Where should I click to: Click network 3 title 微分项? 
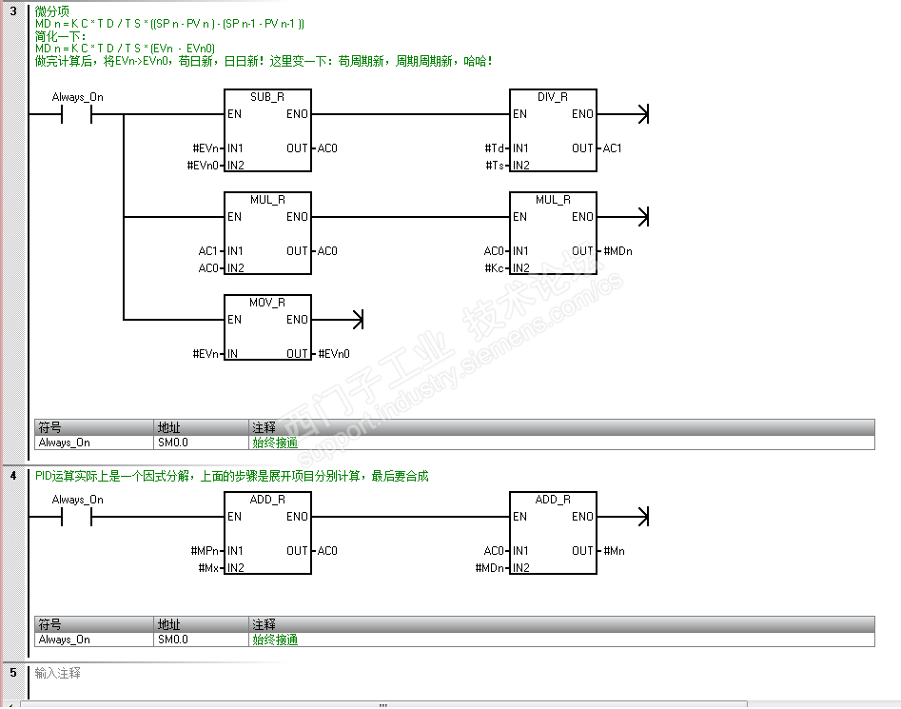point(51,10)
